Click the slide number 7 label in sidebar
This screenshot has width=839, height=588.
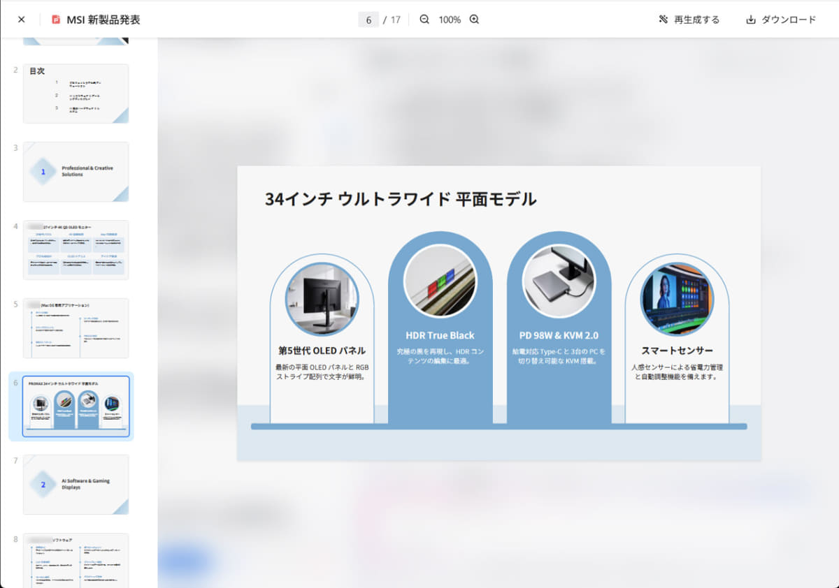coord(15,461)
